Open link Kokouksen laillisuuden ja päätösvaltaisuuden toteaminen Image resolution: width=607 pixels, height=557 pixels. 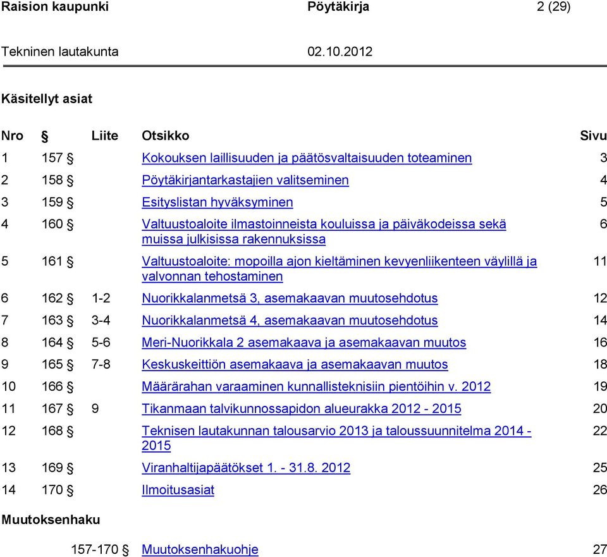tap(307, 158)
